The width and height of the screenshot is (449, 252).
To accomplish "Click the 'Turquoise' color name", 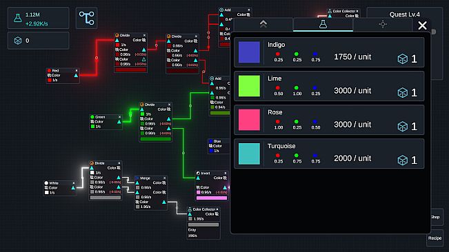I will tap(281, 146).
